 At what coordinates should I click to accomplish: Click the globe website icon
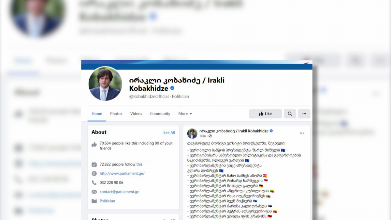pyautogui.click(x=94, y=173)
